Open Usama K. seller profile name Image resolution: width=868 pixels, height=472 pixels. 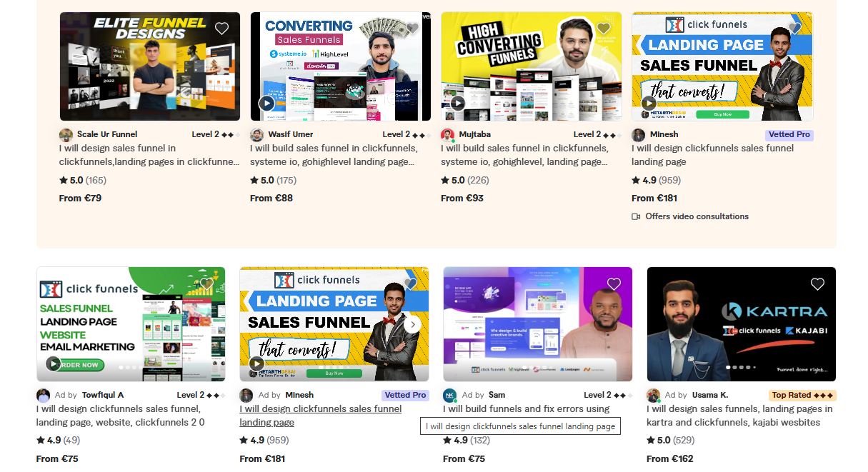[709, 395]
